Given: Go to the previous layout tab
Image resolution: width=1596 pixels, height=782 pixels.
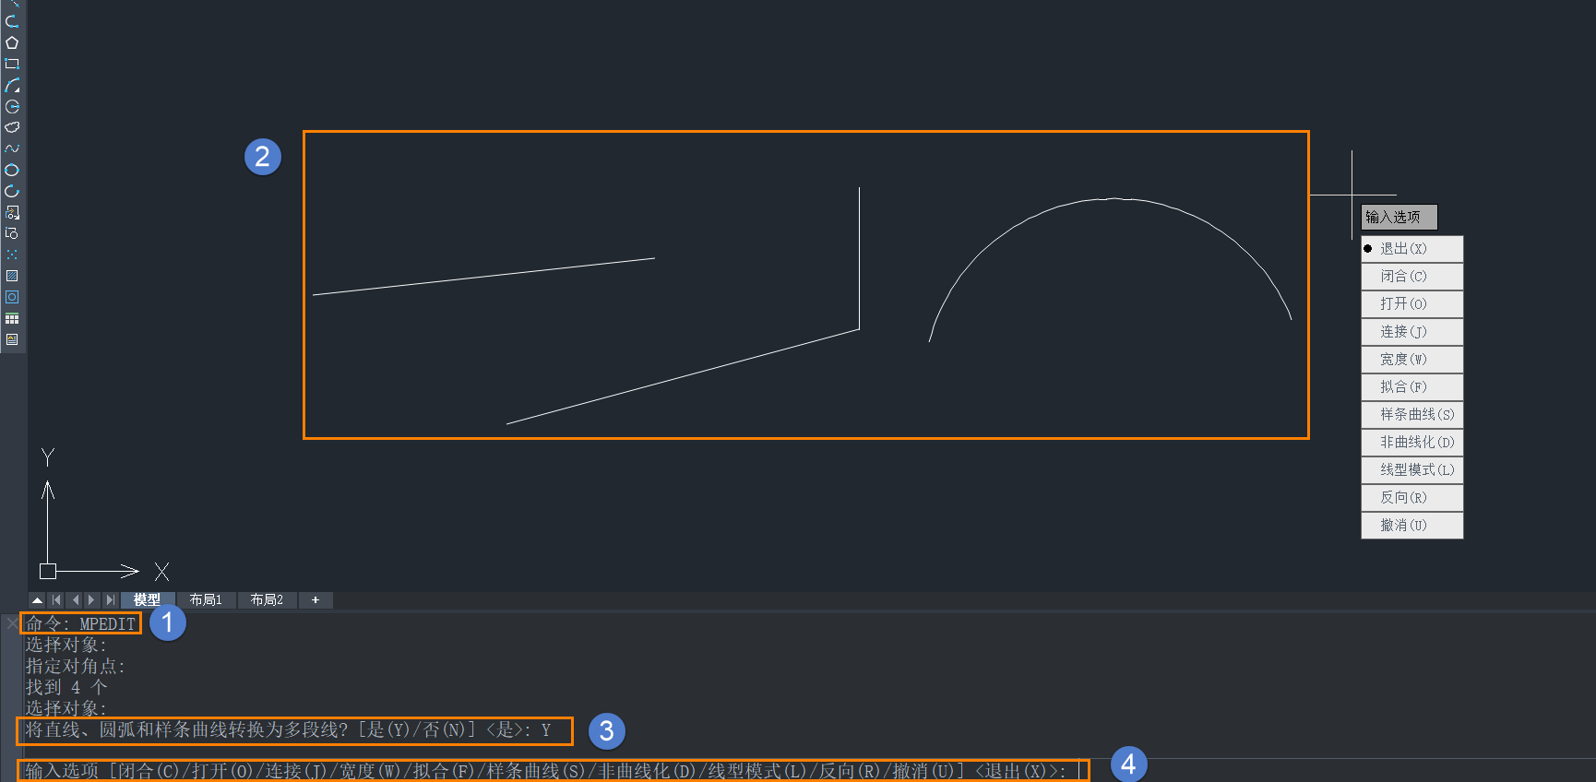Looking at the screenshot, I should click(x=75, y=600).
